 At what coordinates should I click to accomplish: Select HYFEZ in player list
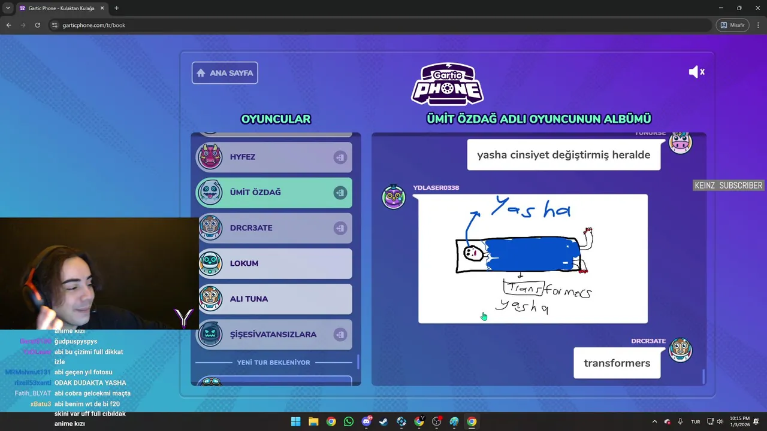(274, 157)
